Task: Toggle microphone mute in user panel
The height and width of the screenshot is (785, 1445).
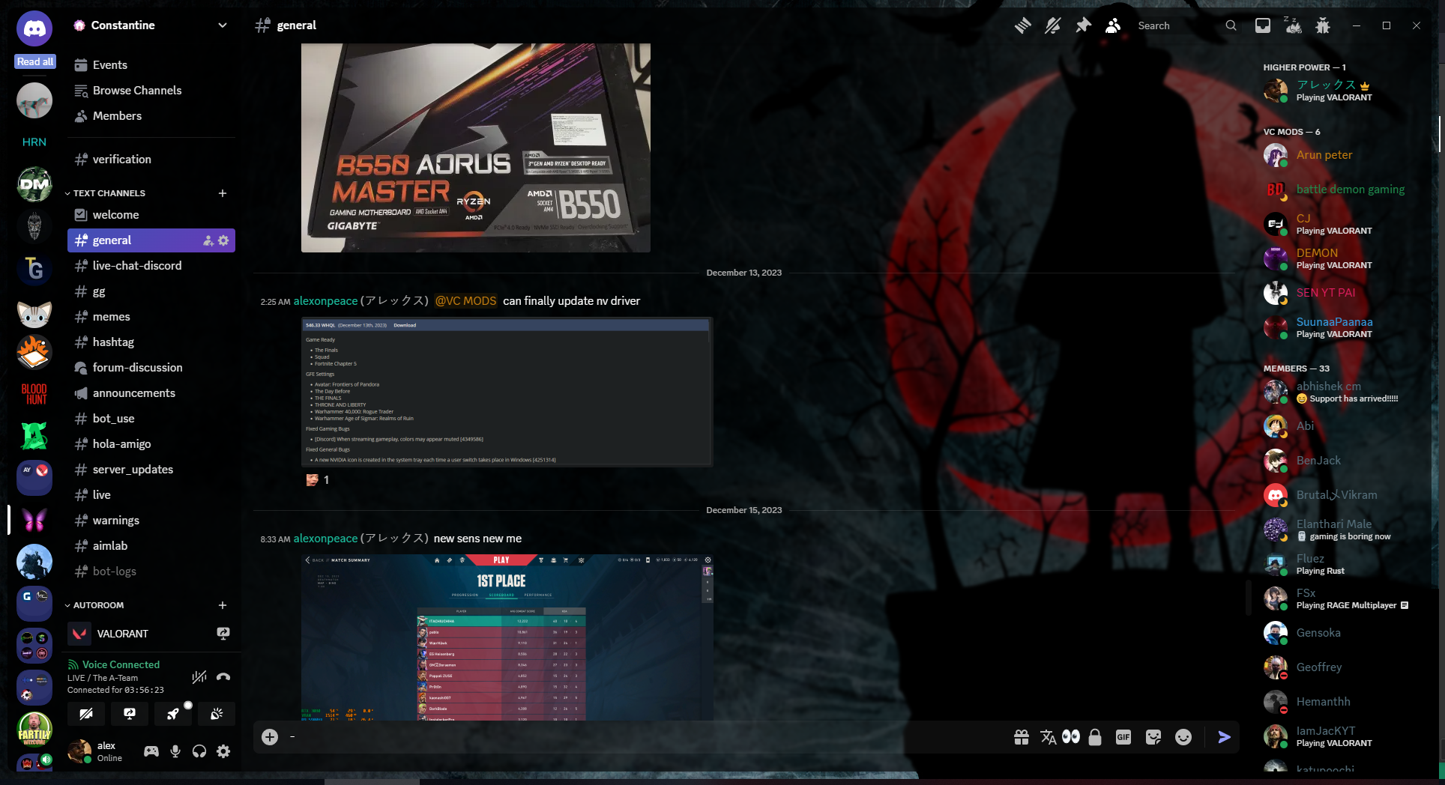Action: 175,751
